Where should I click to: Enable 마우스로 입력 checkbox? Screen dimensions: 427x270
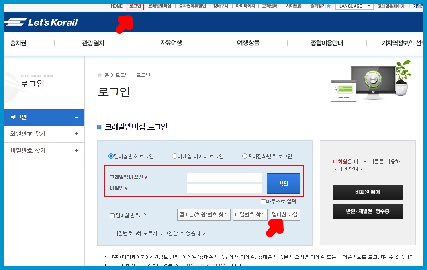point(263,202)
